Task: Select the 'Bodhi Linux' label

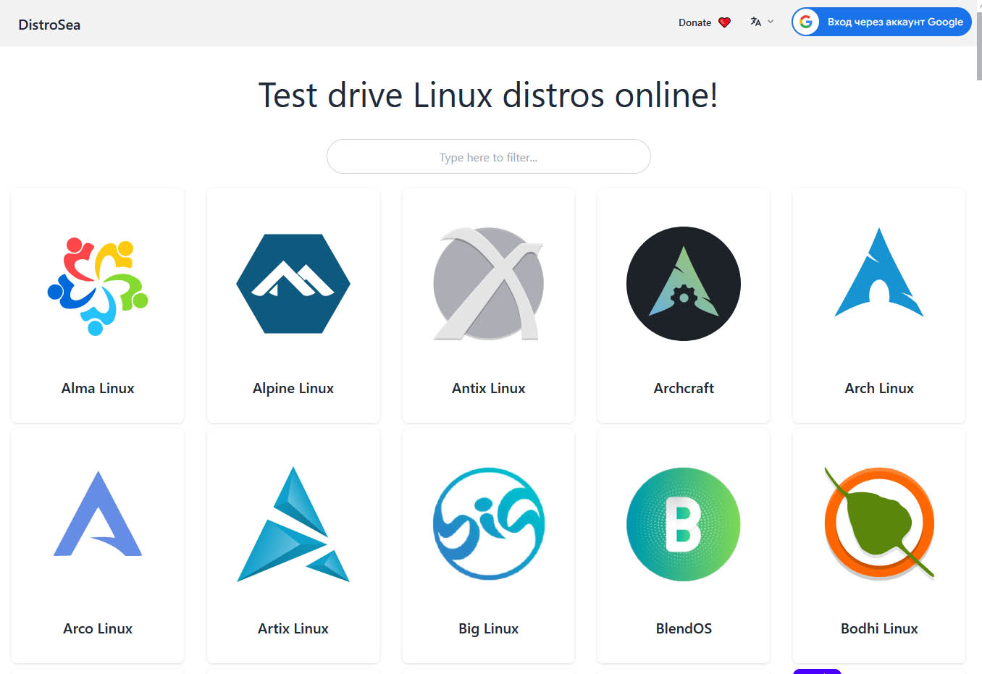Action: [879, 628]
